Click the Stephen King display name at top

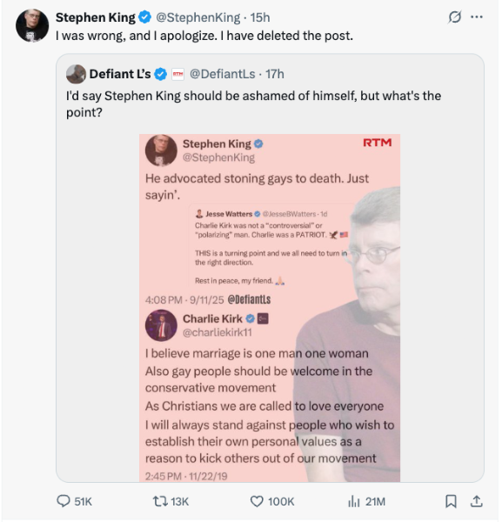click(x=96, y=17)
